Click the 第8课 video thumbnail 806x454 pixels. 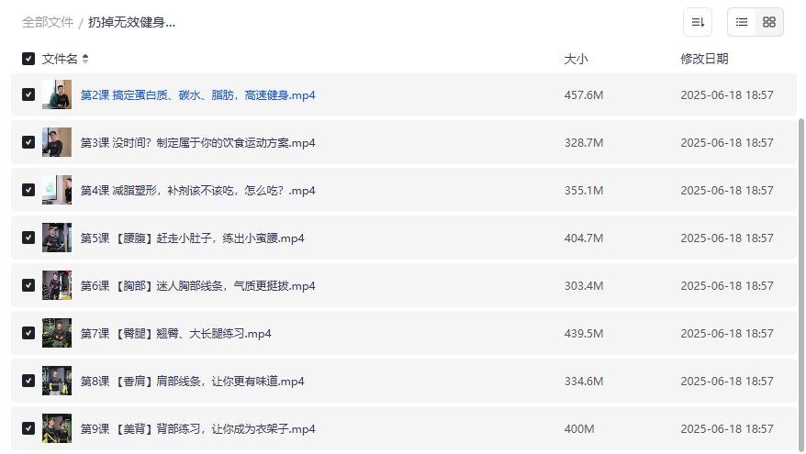coord(57,381)
